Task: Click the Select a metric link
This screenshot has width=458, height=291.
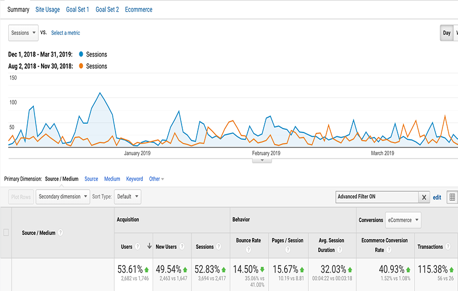Action: tap(66, 33)
